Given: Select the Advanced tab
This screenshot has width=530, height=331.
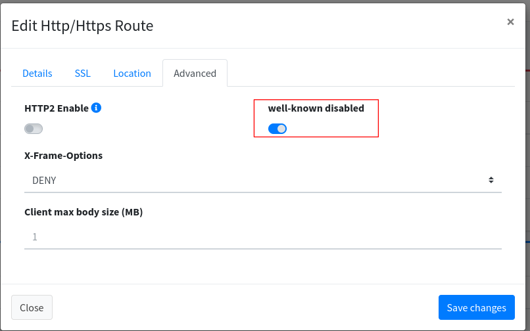Looking at the screenshot, I should coord(195,74).
